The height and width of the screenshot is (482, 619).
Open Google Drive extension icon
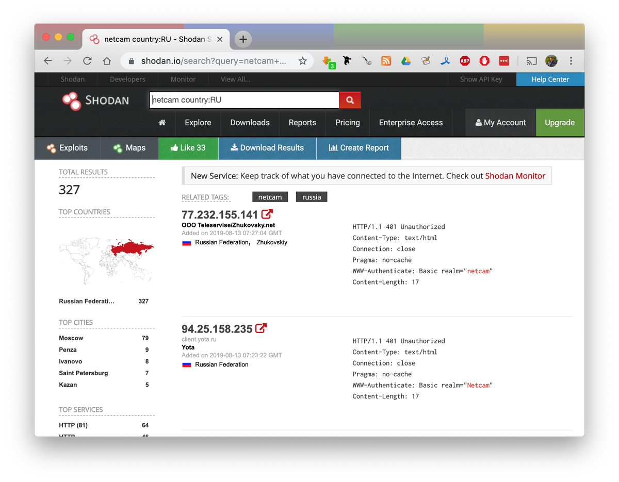pos(406,61)
